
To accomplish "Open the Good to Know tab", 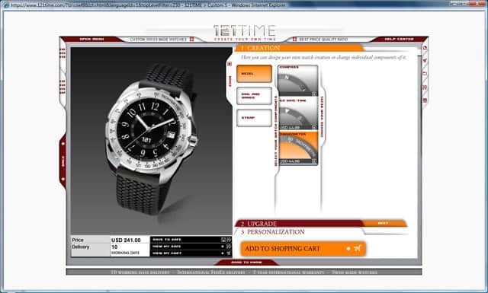I will click(246, 263).
